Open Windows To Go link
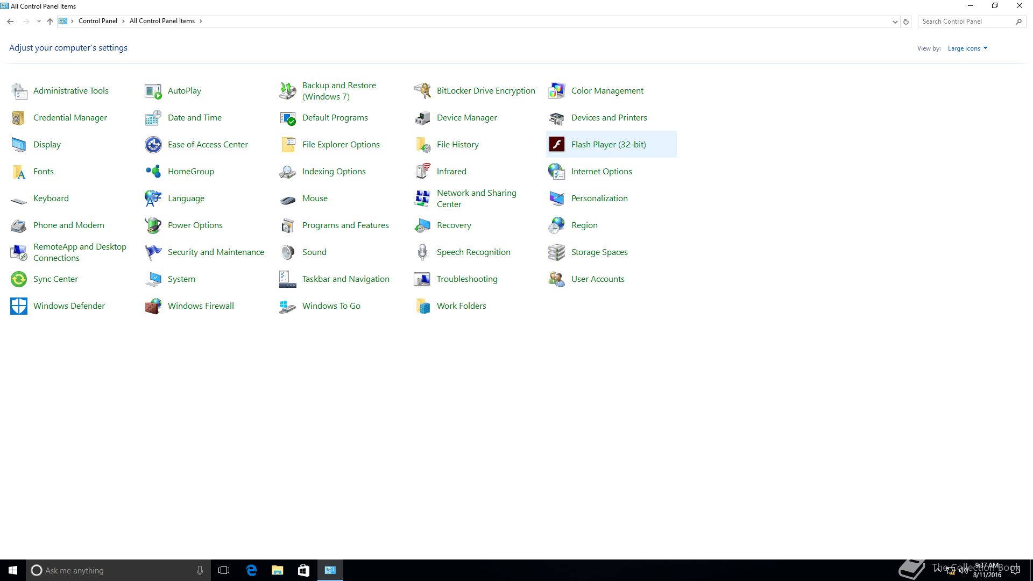Viewport: 1033px width, 581px height. (x=331, y=306)
